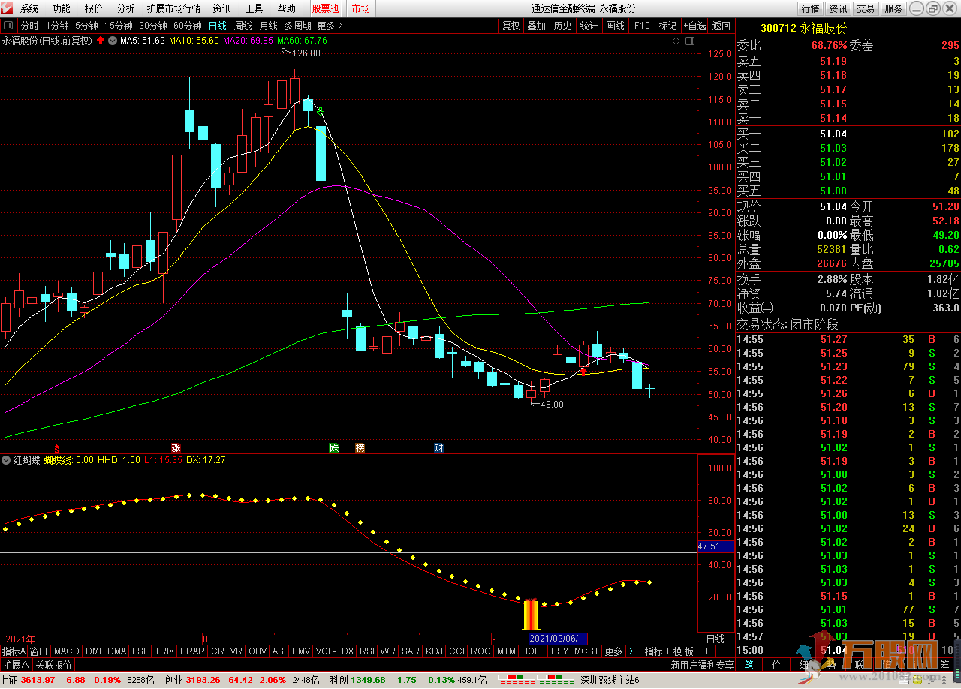Image resolution: width=961 pixels, height=689 pixels.
Task: Open the 统计 toolbar item
Action: click(x=589, y=26)
